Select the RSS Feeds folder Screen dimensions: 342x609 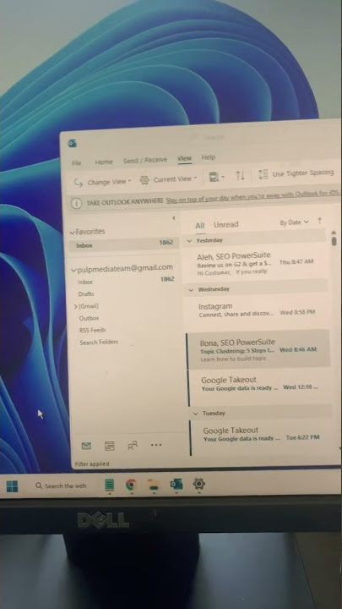tap(92, 330)
